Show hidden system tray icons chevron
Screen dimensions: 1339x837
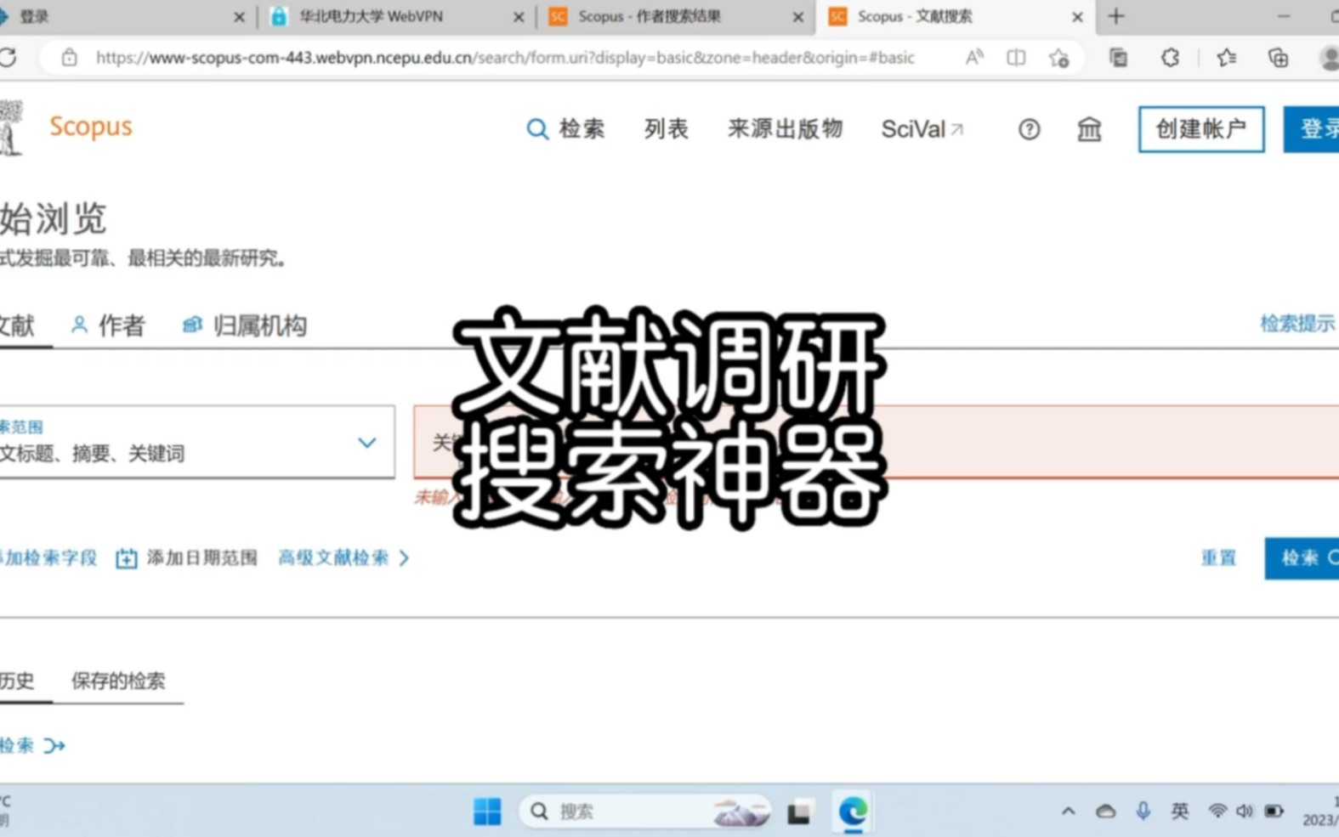[1068, 812]
